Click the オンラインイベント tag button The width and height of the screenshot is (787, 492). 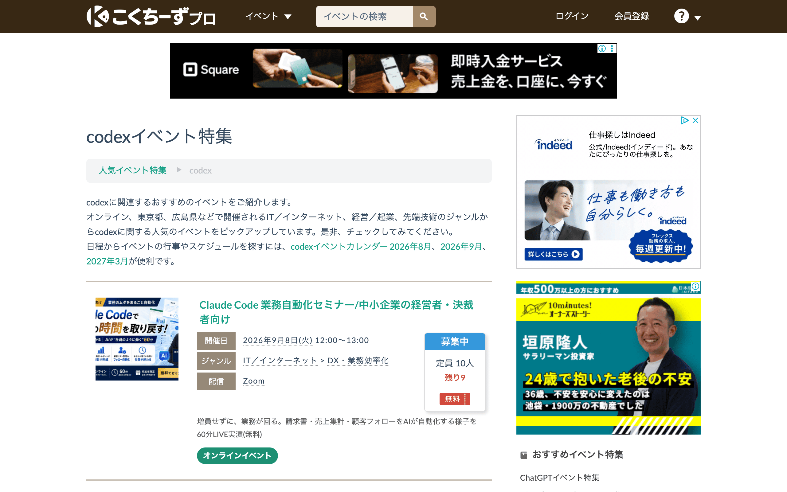tap(237, 455)
